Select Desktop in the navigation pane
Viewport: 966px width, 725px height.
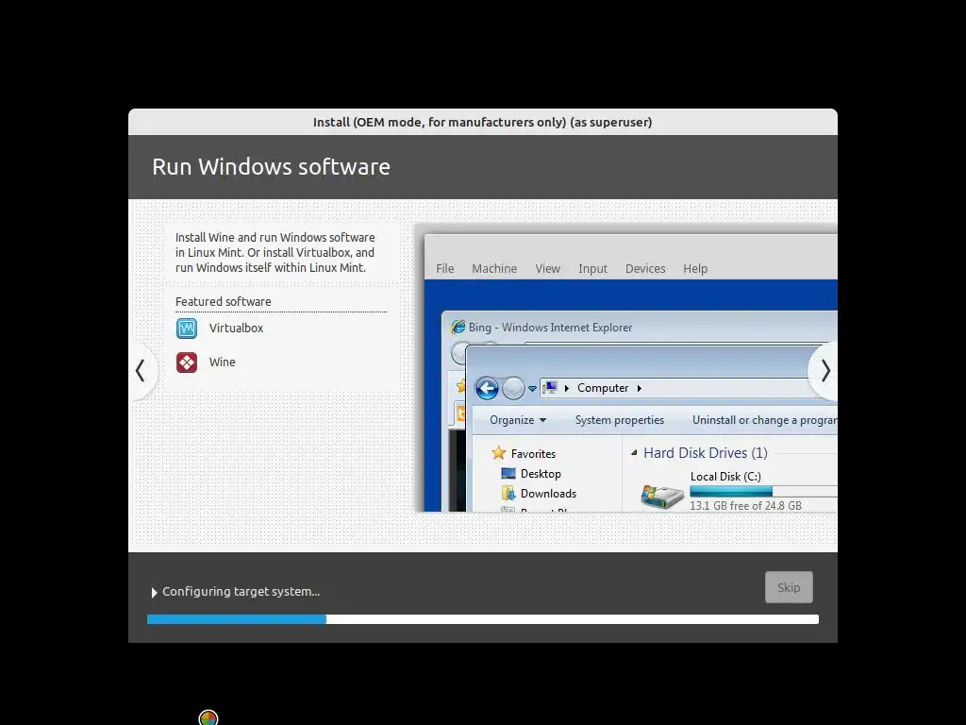coord(541,474)
